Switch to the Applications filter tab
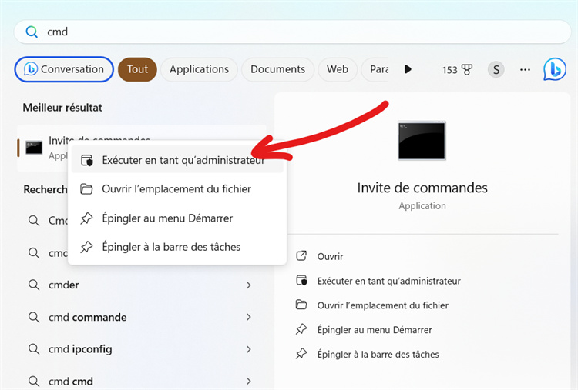Image resolution: width=578 pixels, height=390 pixels. pos(199,69)
